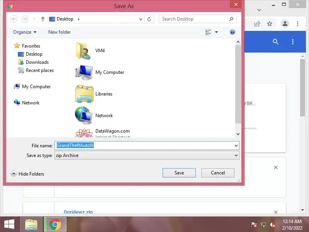Image resolution: width=309 pixels, height=232 pixels.
Task: Bookmark page with Chrome star icon
Action: [270, 24]
